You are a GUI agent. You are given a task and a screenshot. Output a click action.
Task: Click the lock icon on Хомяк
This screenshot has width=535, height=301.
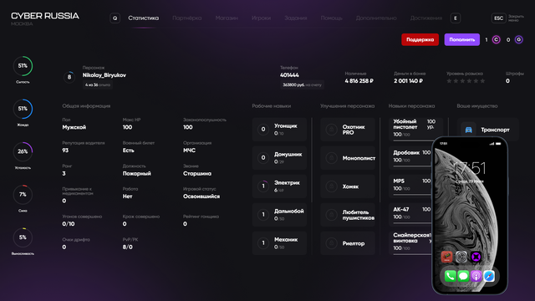coord(331,186)
